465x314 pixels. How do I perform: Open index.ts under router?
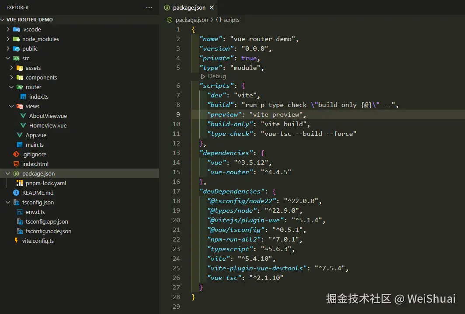[x=39, y=97]
